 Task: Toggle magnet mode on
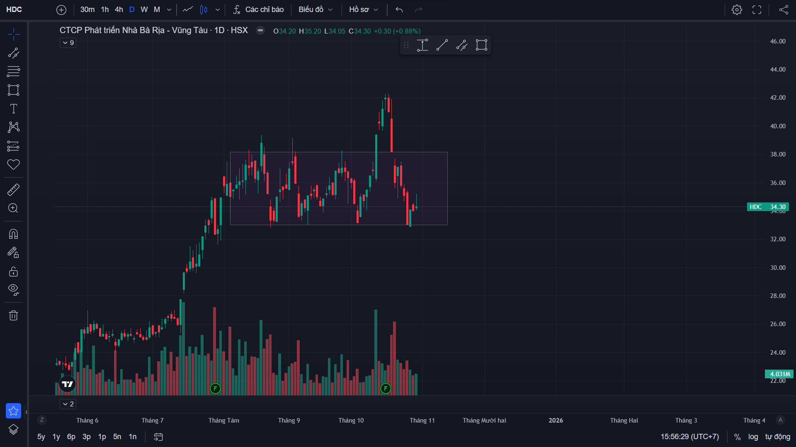pos(13,234)
